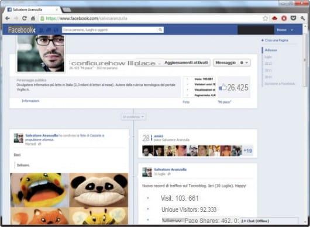Click the search magnifier icon
Image resolution: width=310 pixels, height=227 pixels.
coord(160,30)
